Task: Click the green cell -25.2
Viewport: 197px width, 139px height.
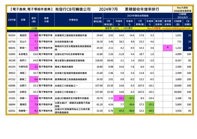Action: [150, 104]
